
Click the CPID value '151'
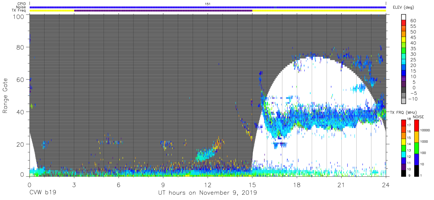[208, 4]
